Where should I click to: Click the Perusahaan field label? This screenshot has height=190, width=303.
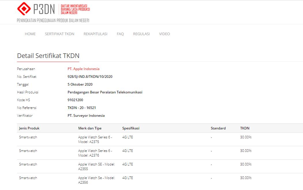[26, 69]
